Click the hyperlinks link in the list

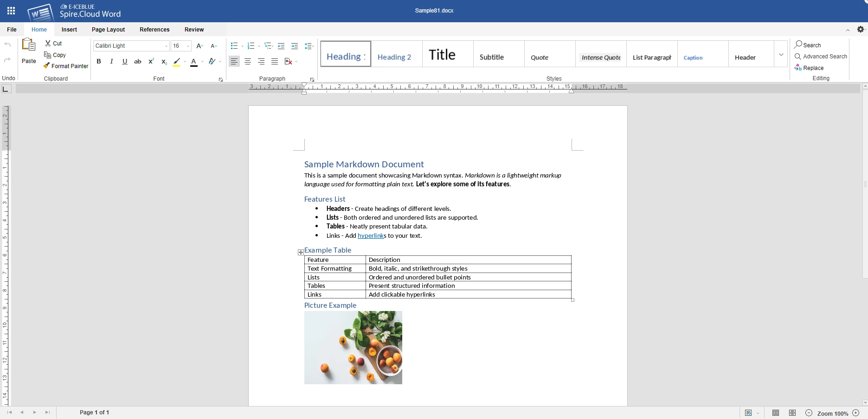(372, 235)
